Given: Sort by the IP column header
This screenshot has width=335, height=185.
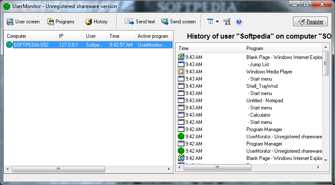Looking at the screenshot, I should click(70, 36).
